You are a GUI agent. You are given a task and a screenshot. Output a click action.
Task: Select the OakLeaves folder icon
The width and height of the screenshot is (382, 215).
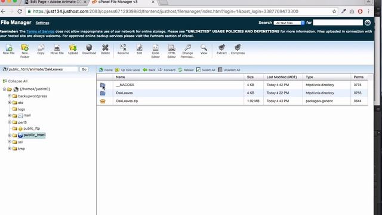click(x=103, y=93)
